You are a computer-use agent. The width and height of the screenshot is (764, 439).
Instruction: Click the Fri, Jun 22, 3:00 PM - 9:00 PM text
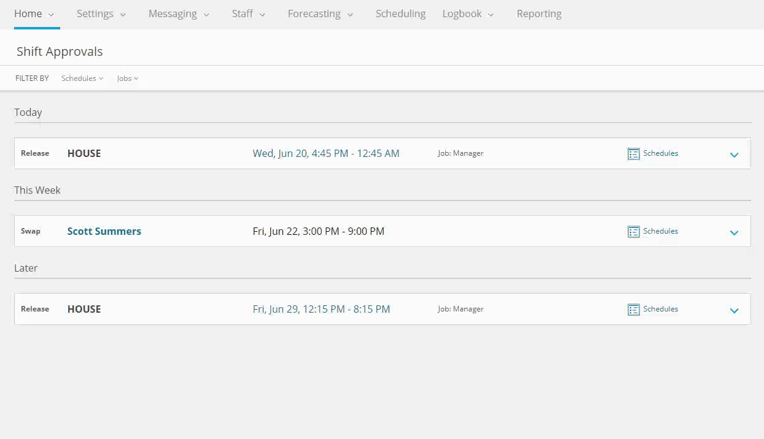coord(319,231)
